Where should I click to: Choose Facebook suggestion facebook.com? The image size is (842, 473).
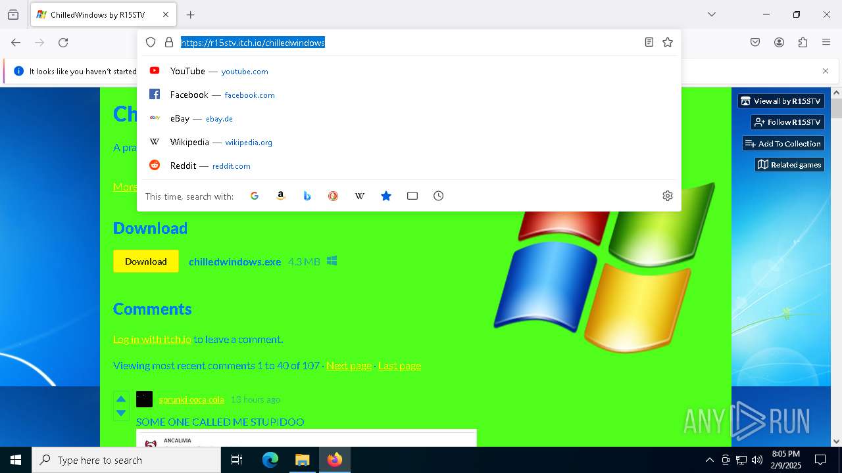click(409, 95)
